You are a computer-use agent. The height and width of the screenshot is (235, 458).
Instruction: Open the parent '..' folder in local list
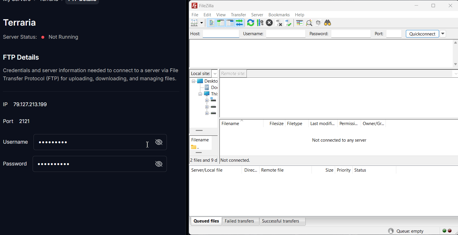195,147
